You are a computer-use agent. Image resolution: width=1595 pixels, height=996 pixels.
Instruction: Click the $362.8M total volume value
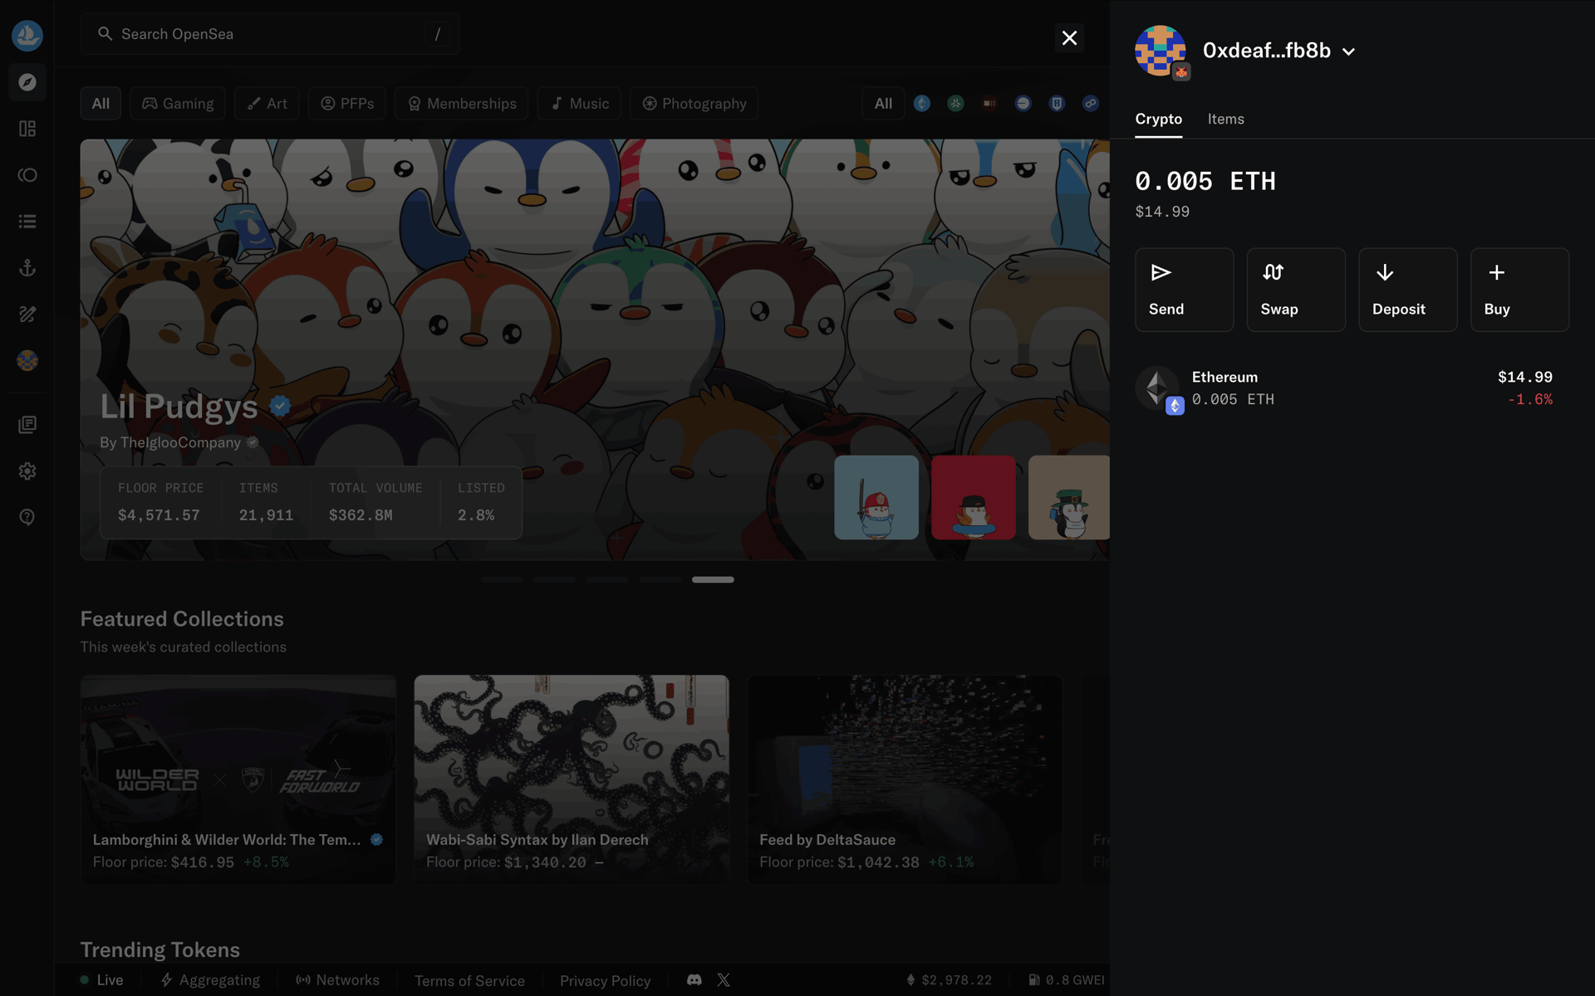tap(361, 515)
